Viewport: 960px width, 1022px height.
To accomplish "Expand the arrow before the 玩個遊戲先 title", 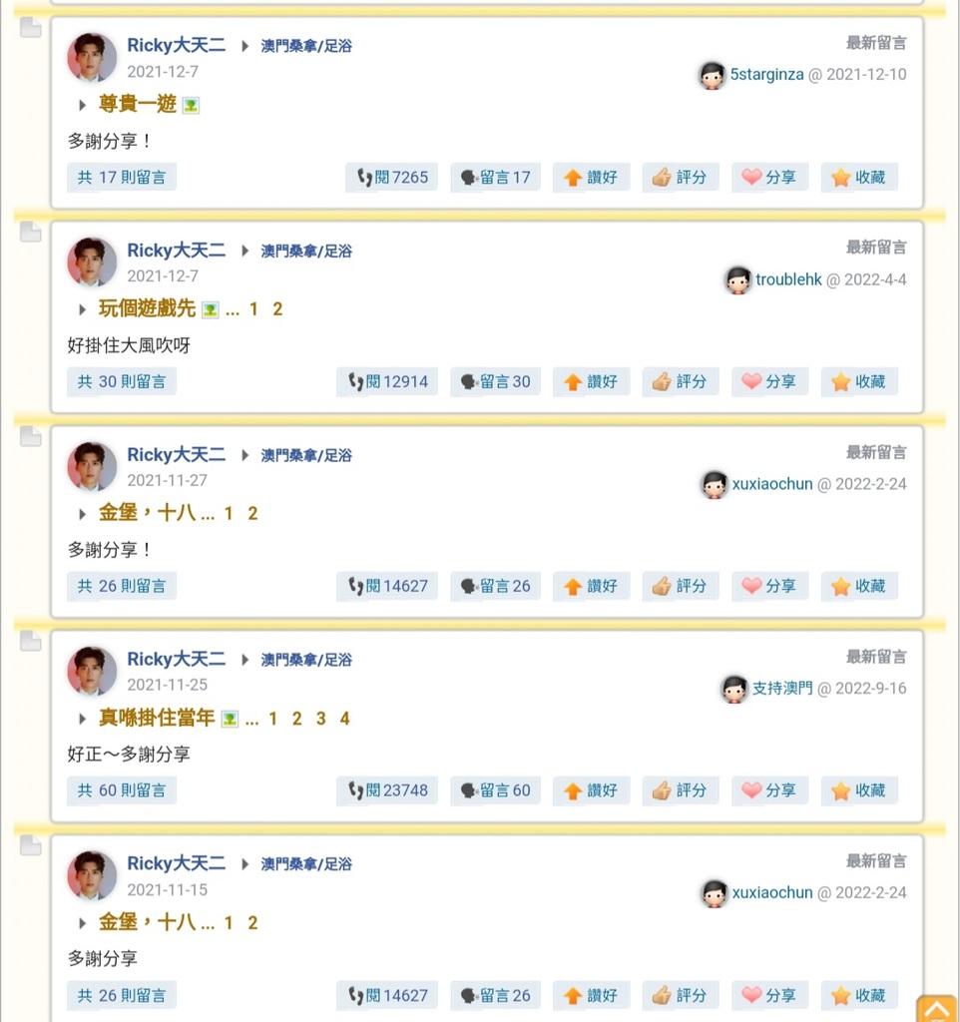I will coord(84,309).
